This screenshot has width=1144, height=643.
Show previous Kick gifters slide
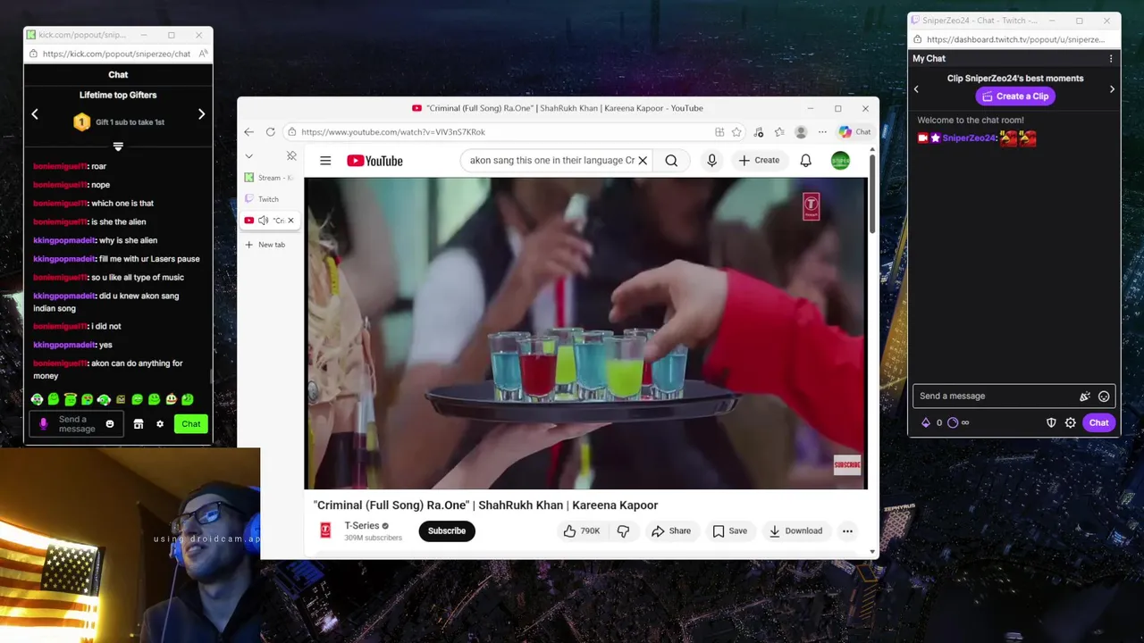click(x=35, y=114)
